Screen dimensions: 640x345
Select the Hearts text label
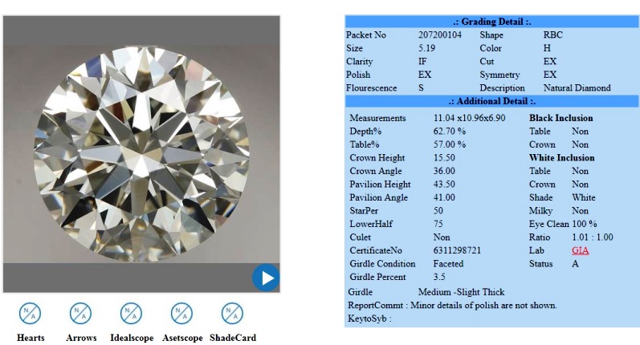click(31, 338)
